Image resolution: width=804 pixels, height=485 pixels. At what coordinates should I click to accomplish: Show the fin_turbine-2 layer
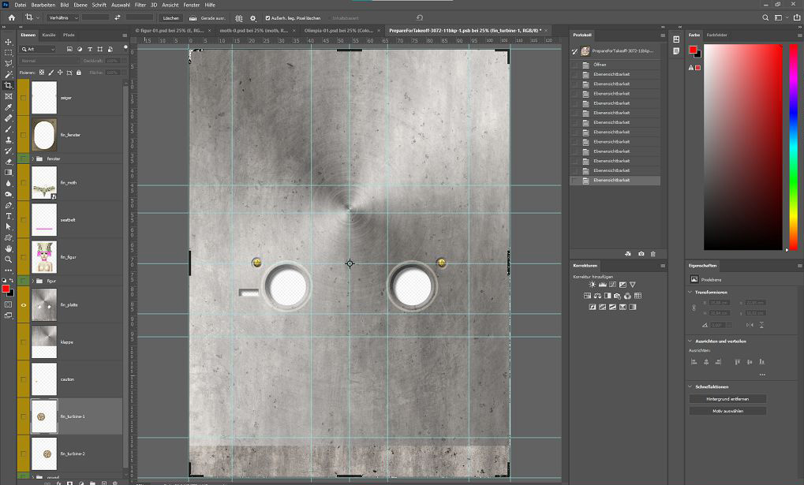(23, 453)
